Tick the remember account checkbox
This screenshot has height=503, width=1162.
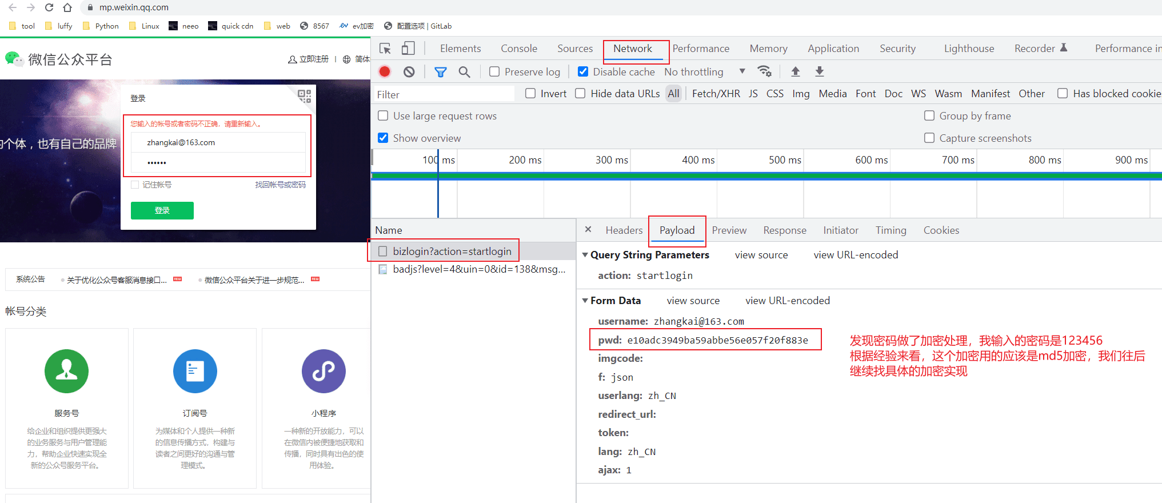pyautogui.click(x=135, y=185)
